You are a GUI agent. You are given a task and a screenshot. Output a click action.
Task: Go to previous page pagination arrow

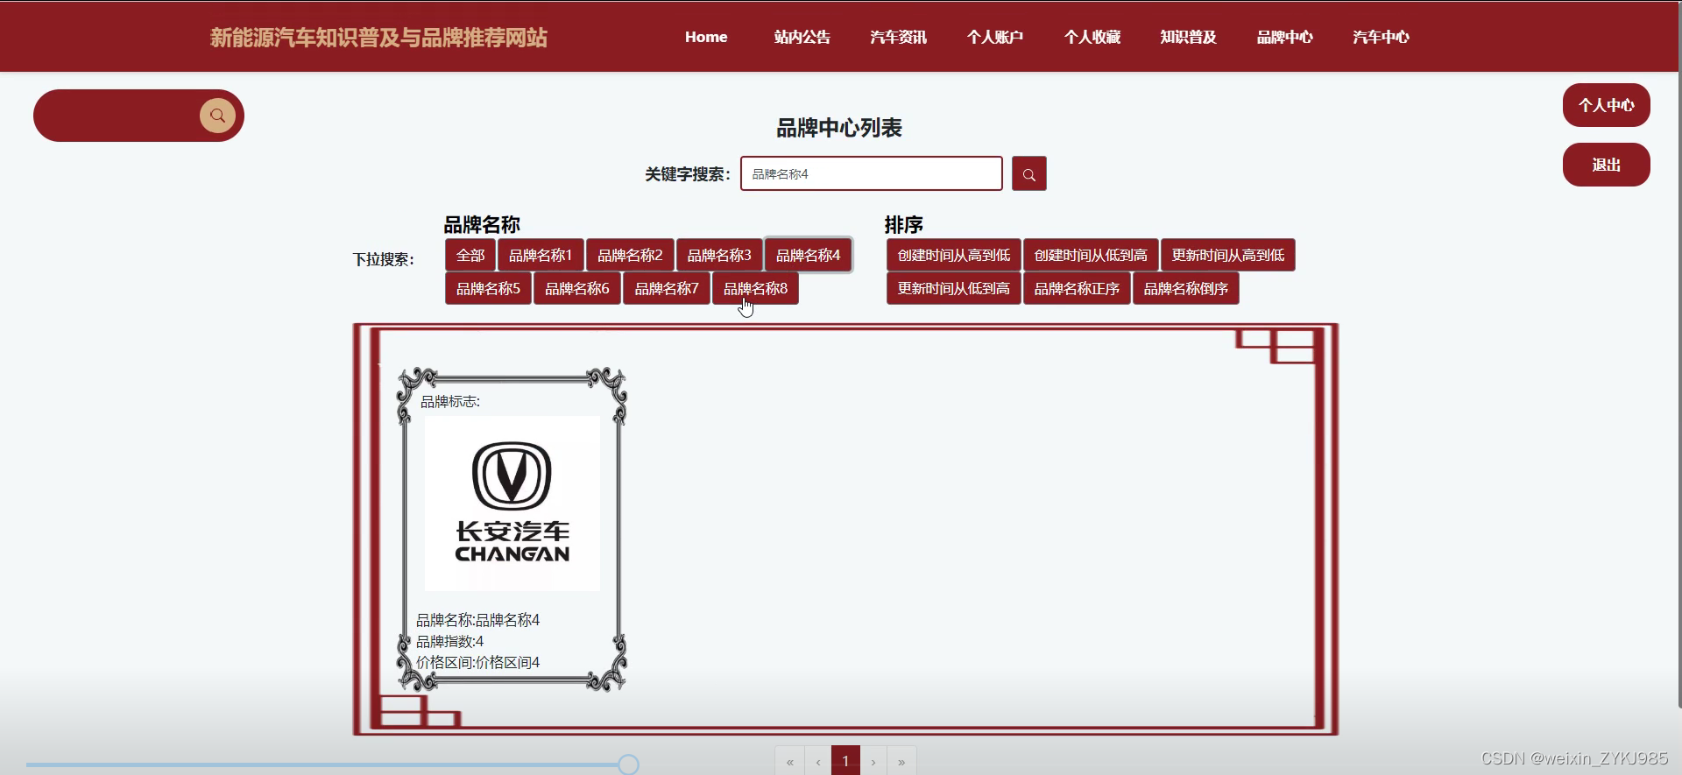pos(818,761)
